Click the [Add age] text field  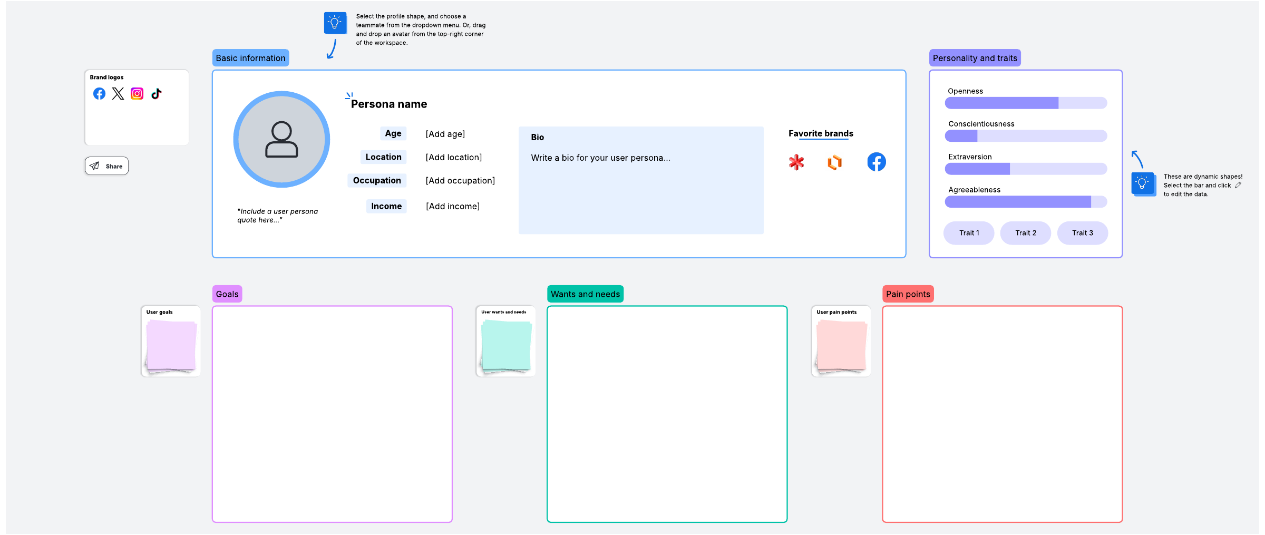click(x=445, y=134)
